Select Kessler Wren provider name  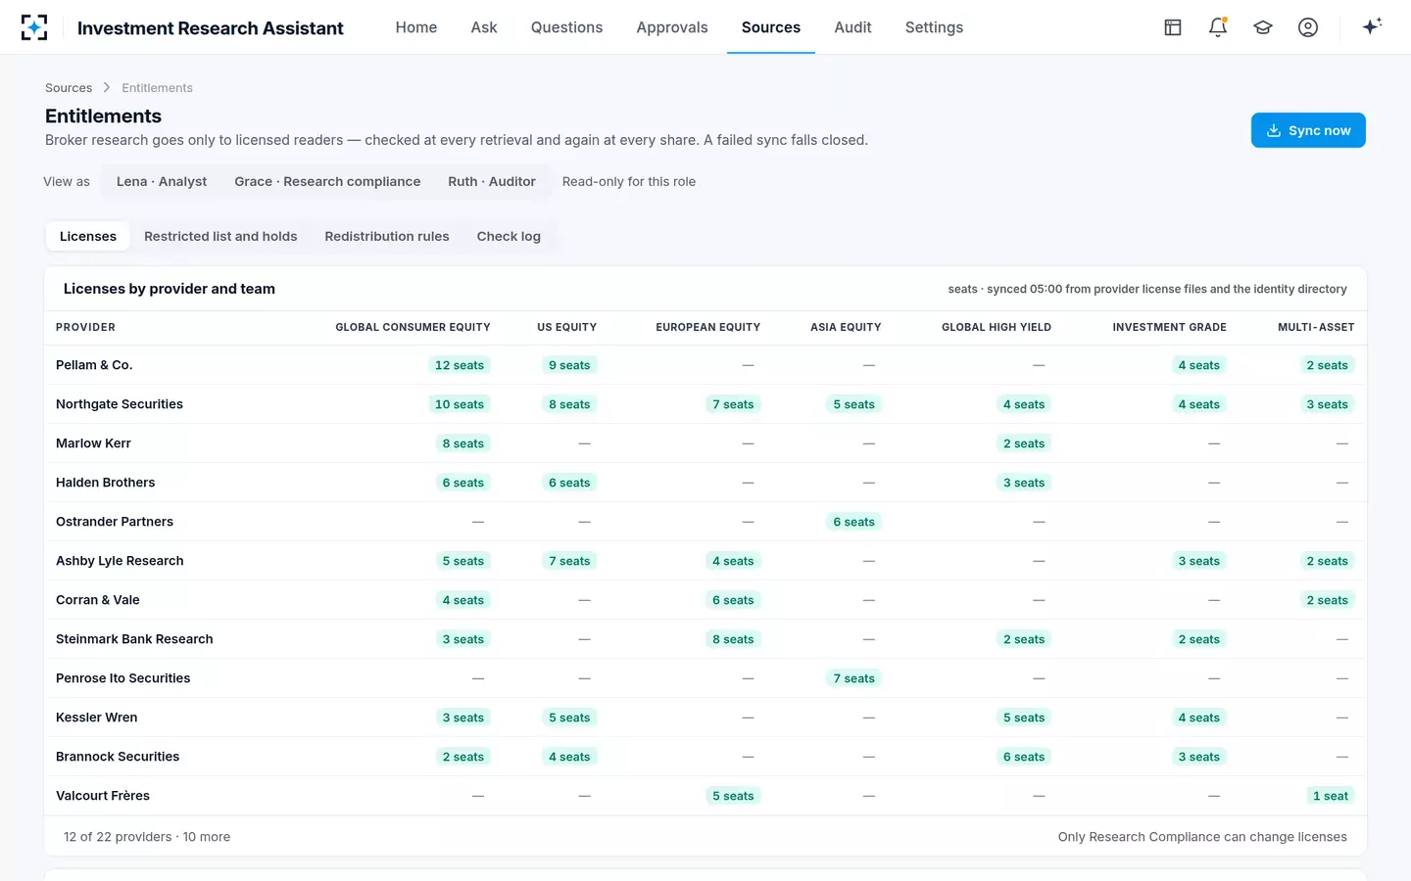click(x=97, y=718)
